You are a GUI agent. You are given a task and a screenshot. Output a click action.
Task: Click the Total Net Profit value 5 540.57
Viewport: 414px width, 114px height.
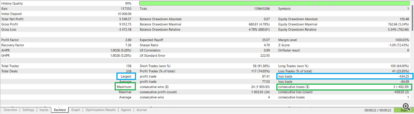(x=125, y=19)
